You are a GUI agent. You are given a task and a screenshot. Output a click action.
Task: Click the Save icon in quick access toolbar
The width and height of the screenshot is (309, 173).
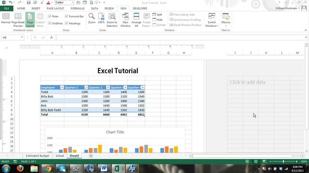click(x=29, y=2)
